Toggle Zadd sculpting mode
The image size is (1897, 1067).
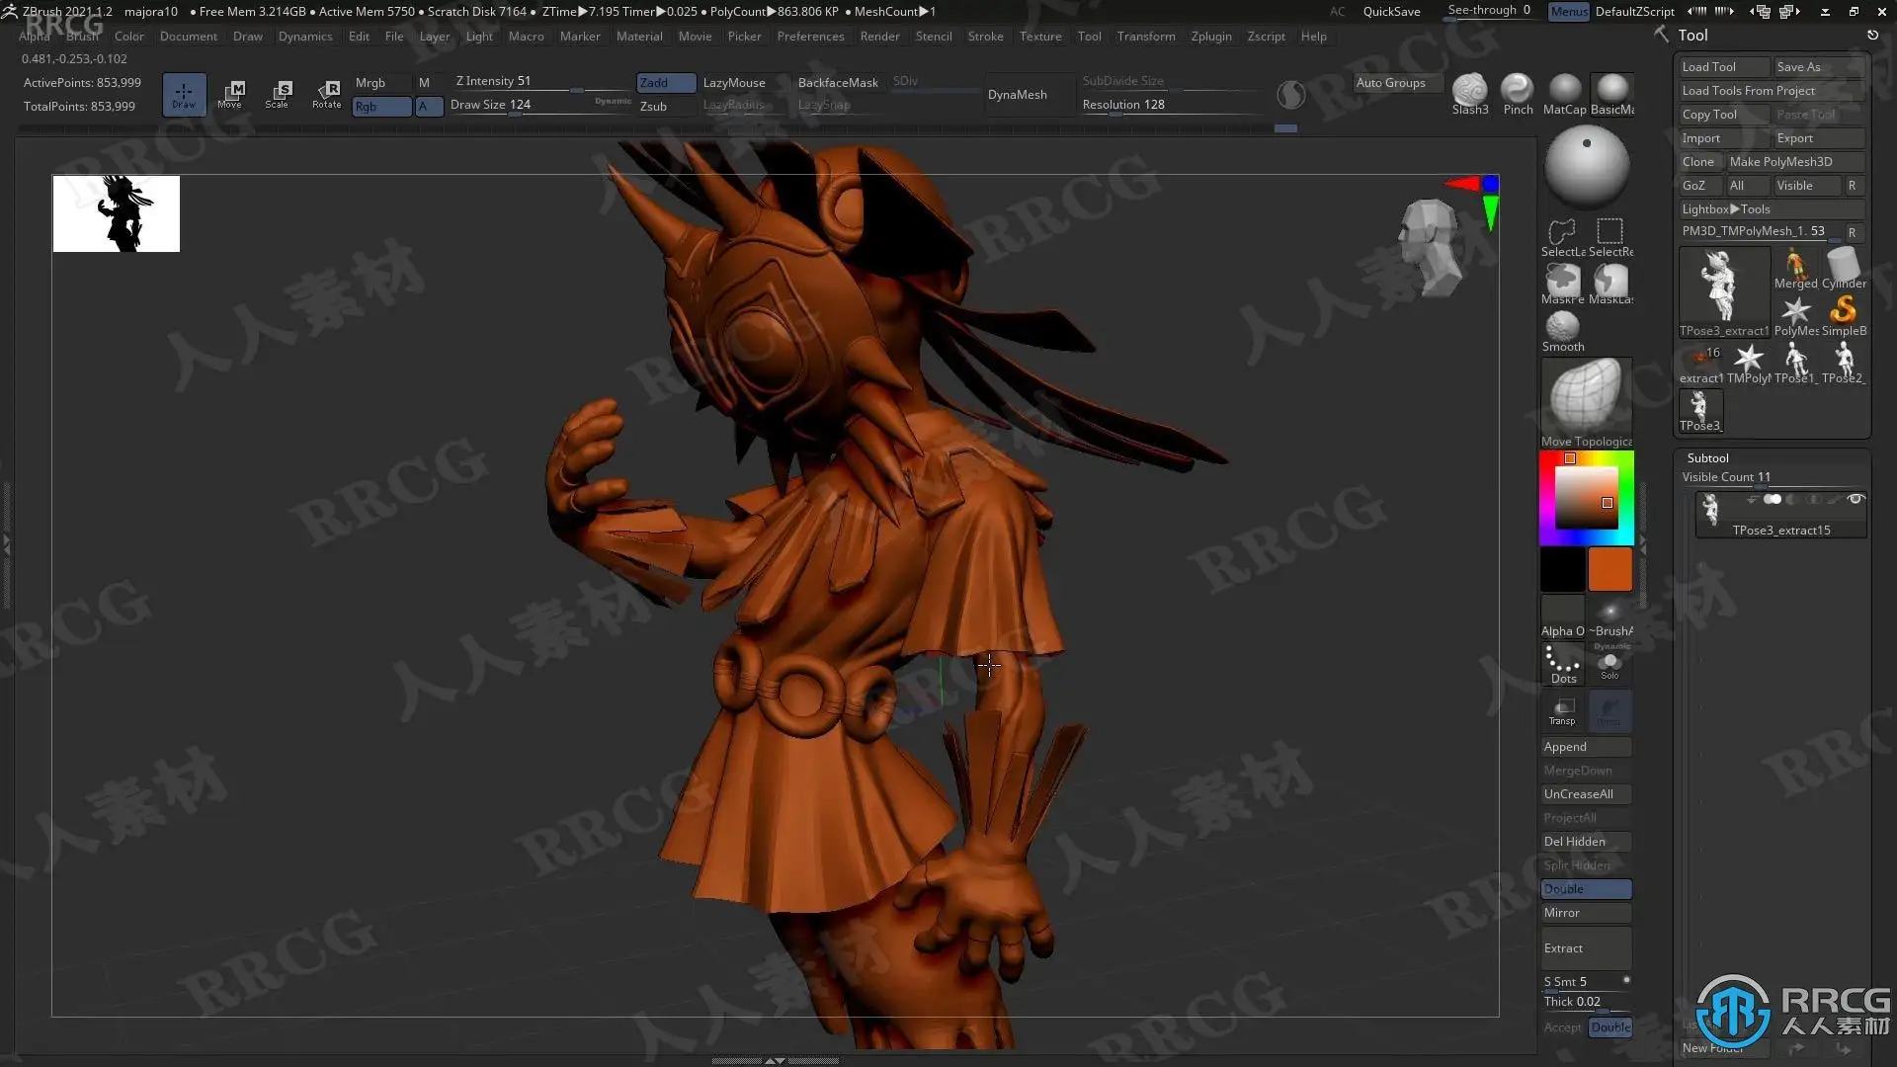[x=666, y=83]
